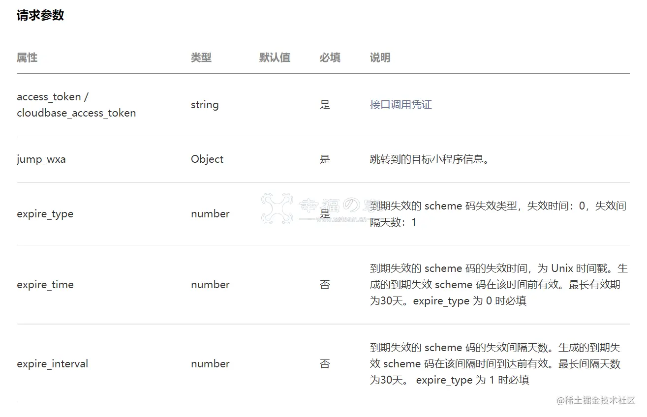Click the Object type cell
Viewport: 647px width, 417px height.
207,159
